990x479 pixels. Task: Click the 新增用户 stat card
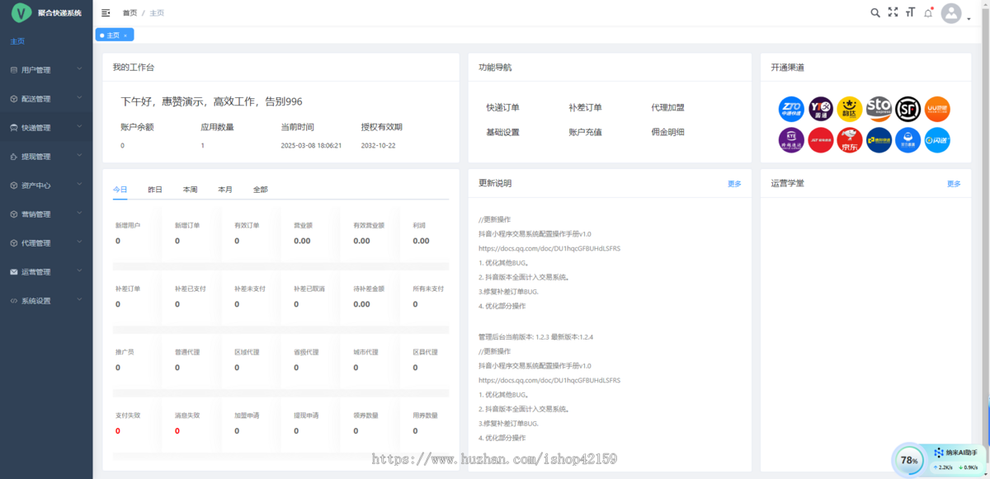[137, 234]
